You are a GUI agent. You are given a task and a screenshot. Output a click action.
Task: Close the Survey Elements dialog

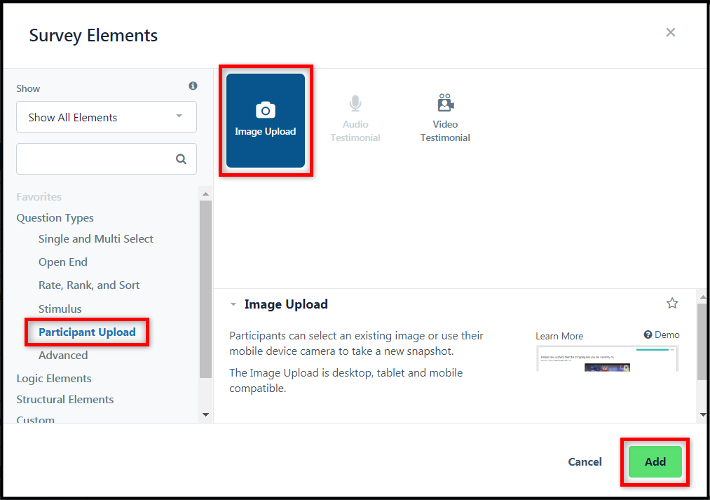click(671, 32)
